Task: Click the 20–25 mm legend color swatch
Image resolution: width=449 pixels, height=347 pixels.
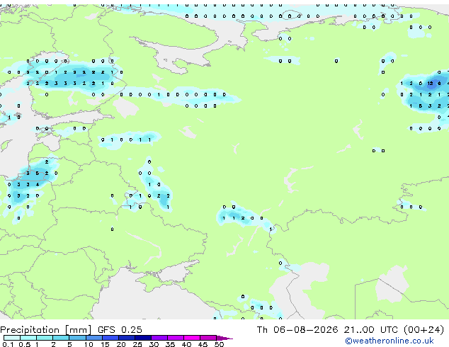Action: tap(126, 338)
